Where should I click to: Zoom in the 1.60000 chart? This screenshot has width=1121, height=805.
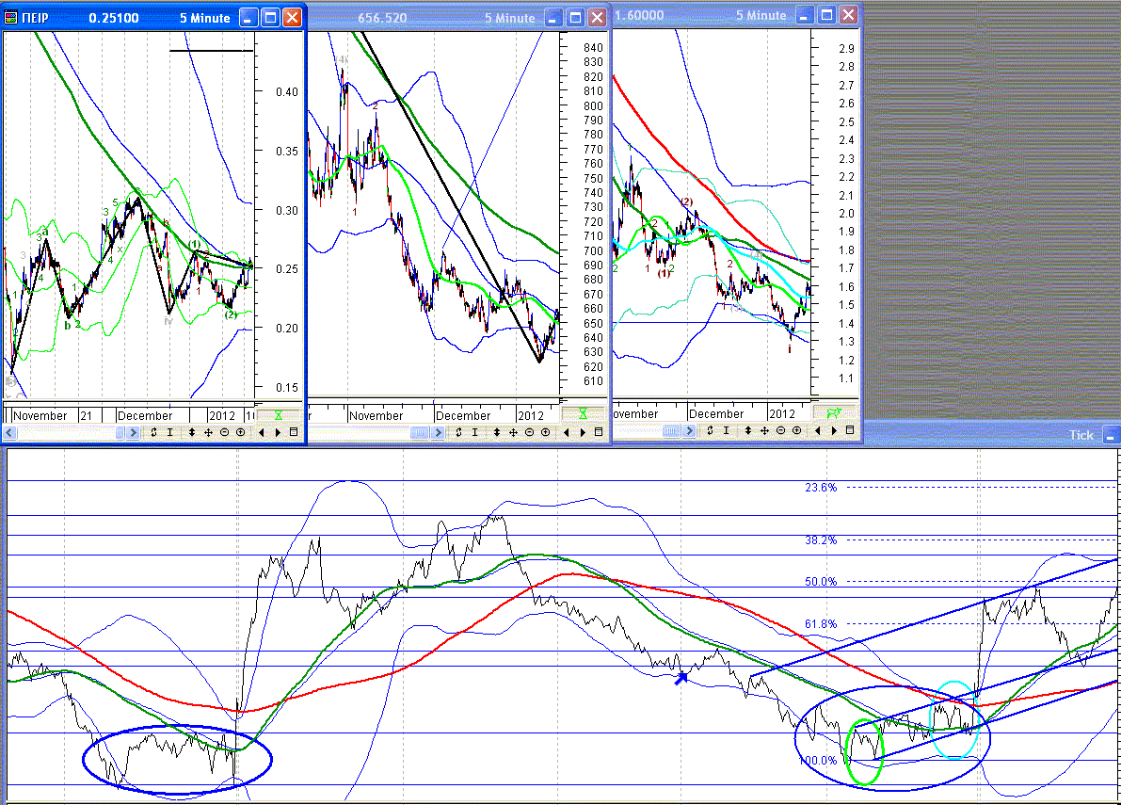pos(796,430)
